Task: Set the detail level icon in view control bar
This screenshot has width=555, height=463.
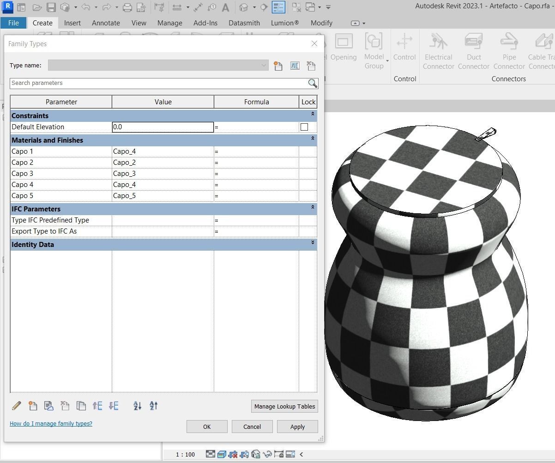Action: (x=210, y=455)
